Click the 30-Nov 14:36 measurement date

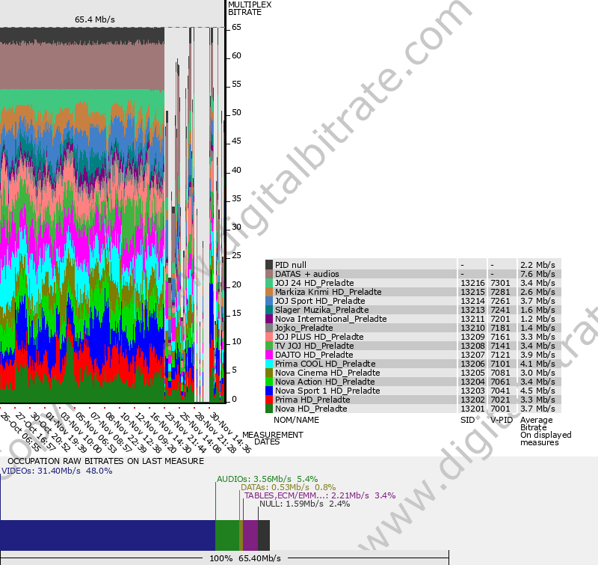[x=231, y=432]
